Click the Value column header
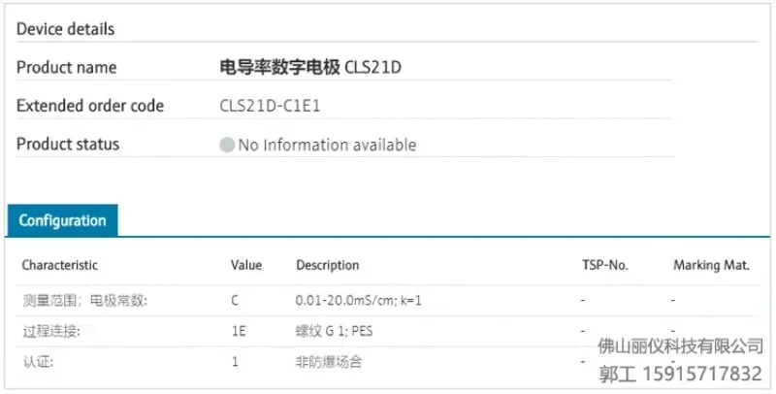 246,265
